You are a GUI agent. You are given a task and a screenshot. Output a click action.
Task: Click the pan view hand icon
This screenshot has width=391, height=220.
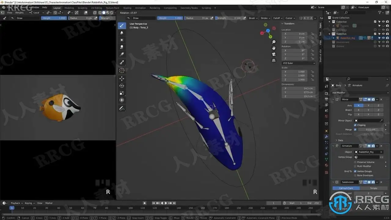click(x=274, y=48)
